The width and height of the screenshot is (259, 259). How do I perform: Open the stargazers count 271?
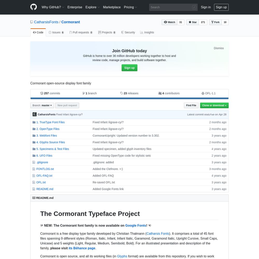pyautogui.click(x=203, y=22)
